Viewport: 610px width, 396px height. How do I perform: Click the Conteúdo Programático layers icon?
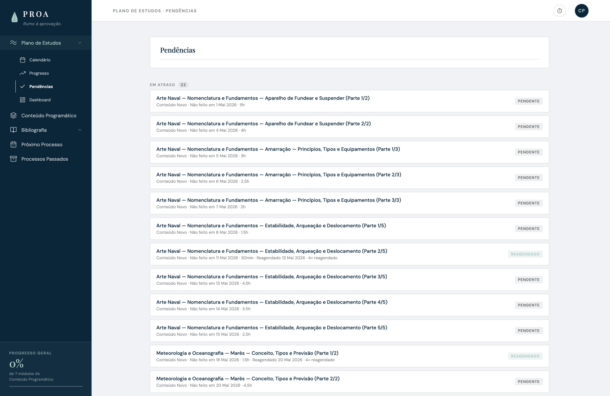tap(13, 115)
